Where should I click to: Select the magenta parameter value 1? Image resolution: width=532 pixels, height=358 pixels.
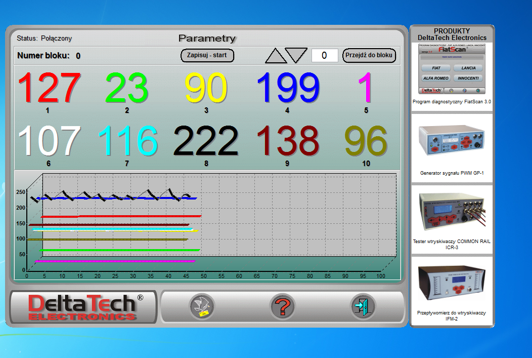tap(366, 88)
